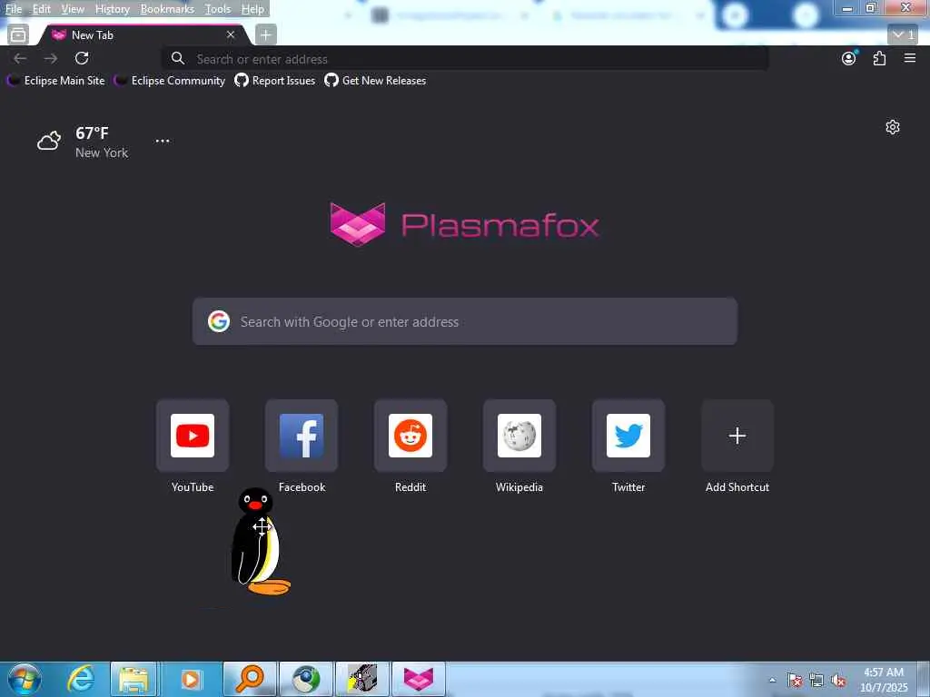Screen dimensions: 930x697
Task: Open the account profile icon
Action: (849, 58)
